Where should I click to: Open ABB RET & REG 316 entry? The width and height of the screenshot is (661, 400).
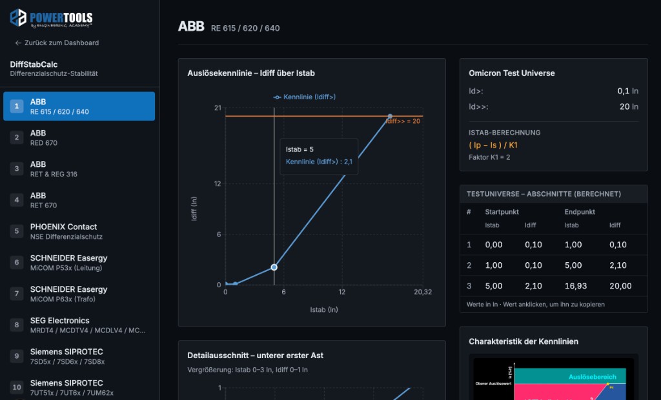coord(79,169)
